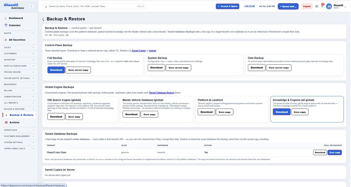The image size is (351, 187).
Task: Expand the ALL REPORTS section
Action: pos(19,103)
